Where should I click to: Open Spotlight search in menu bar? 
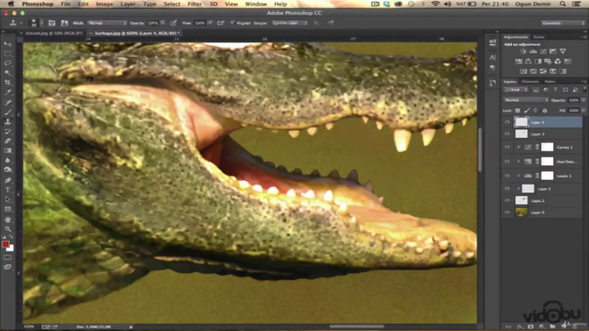pos(562,4)
